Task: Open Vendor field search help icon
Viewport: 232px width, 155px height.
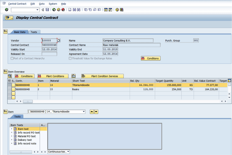Action: 59,40
